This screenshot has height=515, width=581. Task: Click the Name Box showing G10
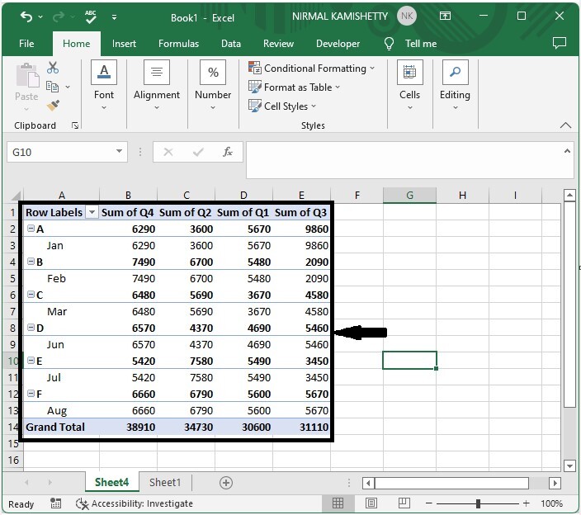61,152
